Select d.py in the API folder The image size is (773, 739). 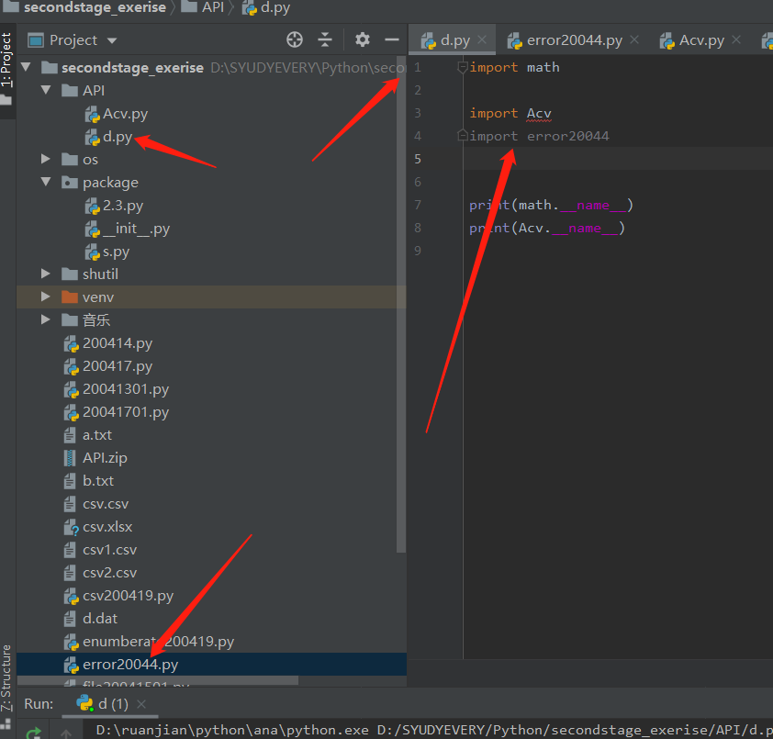click(108, 137)
